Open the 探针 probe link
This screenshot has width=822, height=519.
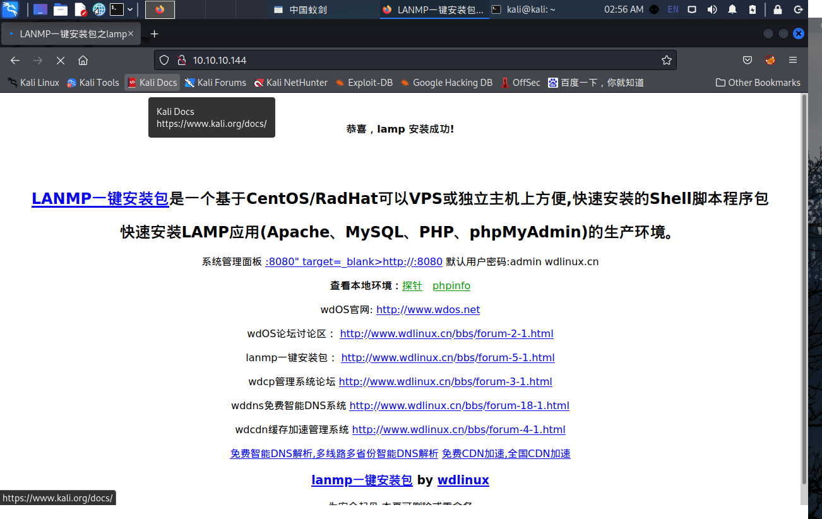click(412, 285)
